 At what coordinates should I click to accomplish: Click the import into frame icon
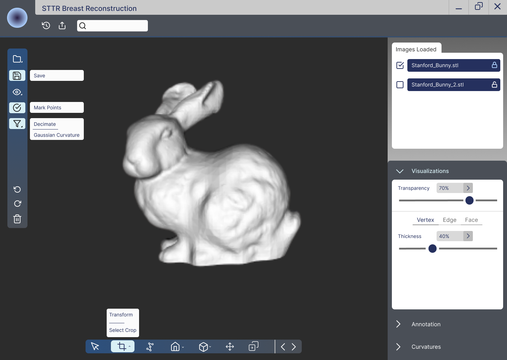pos(254,346)
